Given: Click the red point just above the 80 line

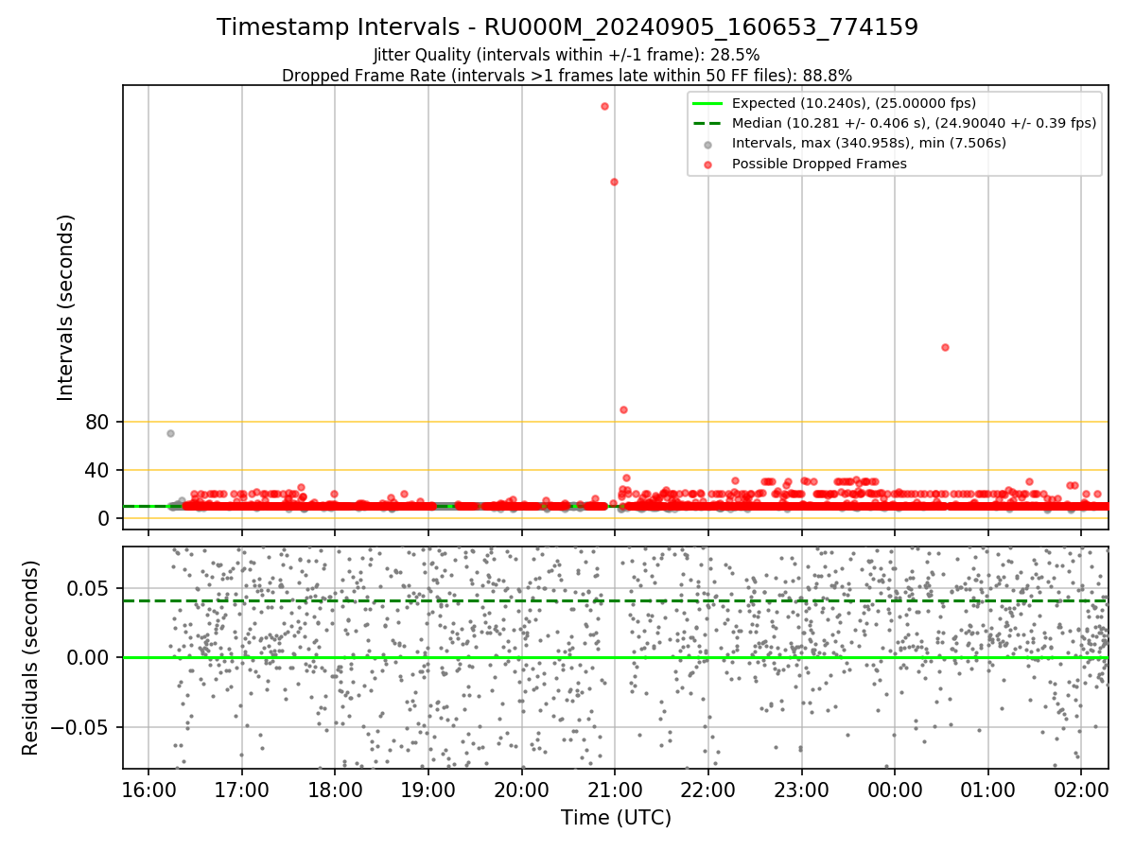Looking at the screenshot, I should 623,409.
